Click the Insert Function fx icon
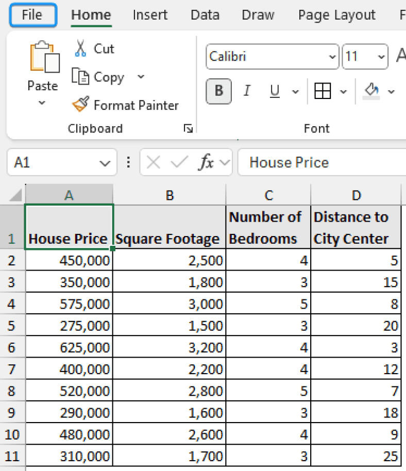Image resolution: width=406 pixels, height=471 pixels. tap(207, 162)
